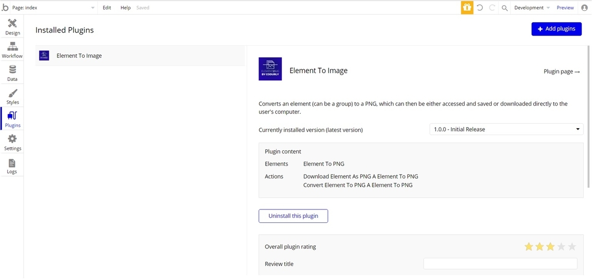Click the plugin details vertical scrollbar
The height and width of the screenshot is (279, 592).
588,116
